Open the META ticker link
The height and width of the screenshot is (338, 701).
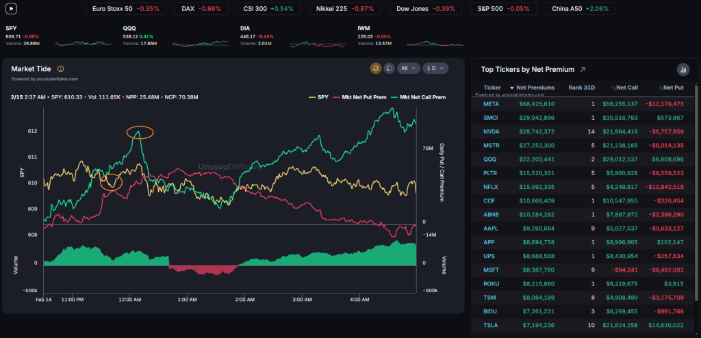coord(491,104)
